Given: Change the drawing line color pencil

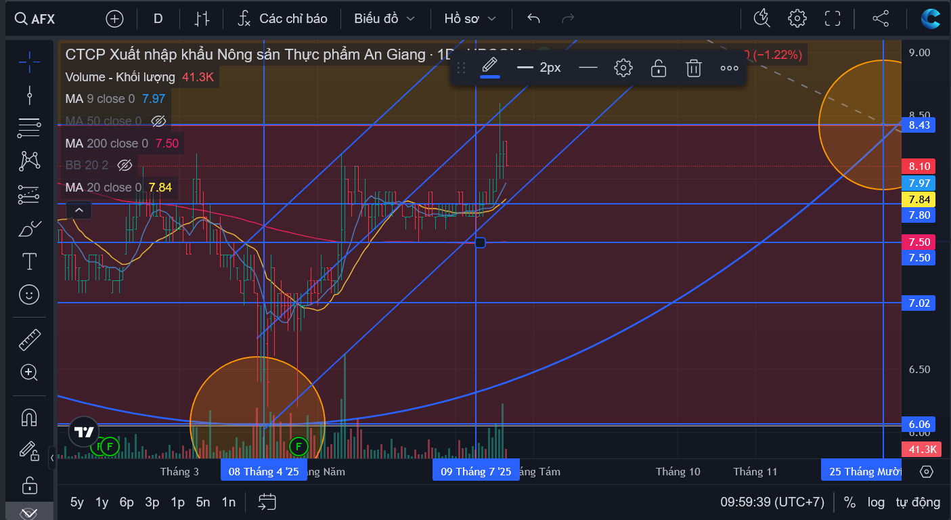Looking at the screenshot, I should coord(490,68).
